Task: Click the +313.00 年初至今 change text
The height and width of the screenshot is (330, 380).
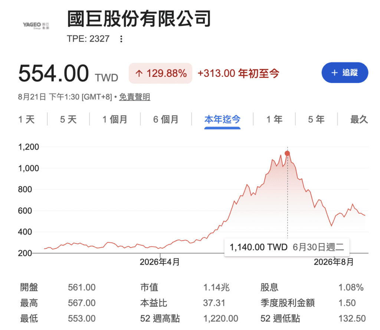Action: 239,73
